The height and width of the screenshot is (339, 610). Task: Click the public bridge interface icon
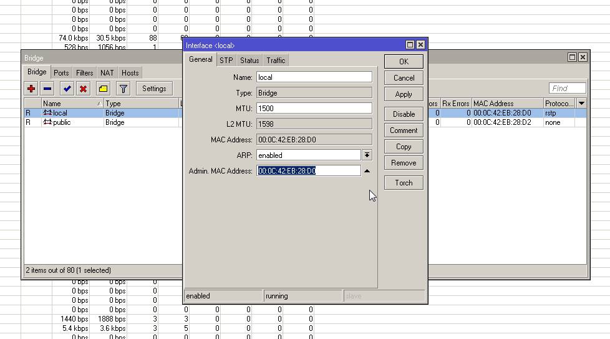click(x=47, y=122)
